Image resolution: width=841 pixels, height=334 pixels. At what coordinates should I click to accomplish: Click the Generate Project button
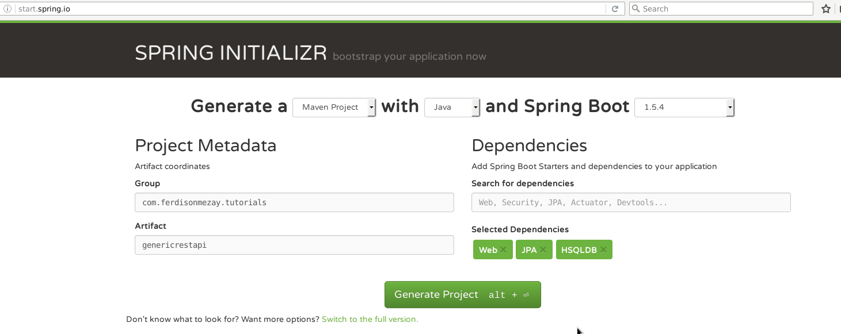(463, 294)
